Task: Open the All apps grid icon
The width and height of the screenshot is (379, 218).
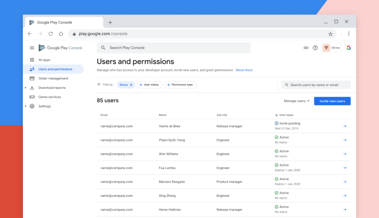Action: (x=32, y=60)
